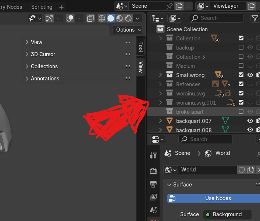
Task: Duplicate the World datablock icon
Action: (251, 170)
